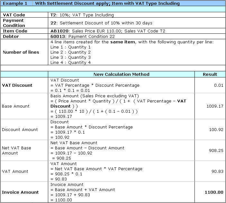Click the "Result" column header
This screenshot has width=226, height=203.
[x=210, y=75]
